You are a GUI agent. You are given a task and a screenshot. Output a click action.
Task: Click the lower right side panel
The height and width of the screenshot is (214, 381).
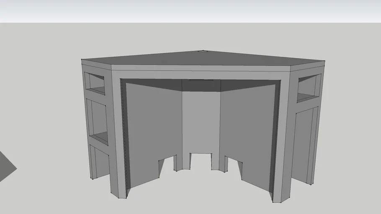tap(304, 142)
